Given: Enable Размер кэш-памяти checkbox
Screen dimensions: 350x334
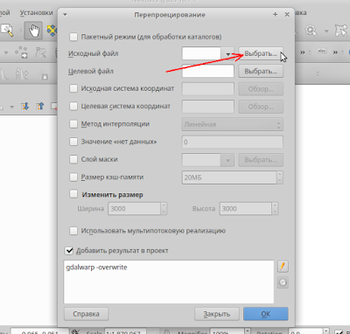Looking at the screenshot, I should tap(73, 177).
